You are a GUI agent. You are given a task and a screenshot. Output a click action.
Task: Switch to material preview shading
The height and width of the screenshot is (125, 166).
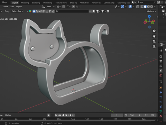pos(148,7)
